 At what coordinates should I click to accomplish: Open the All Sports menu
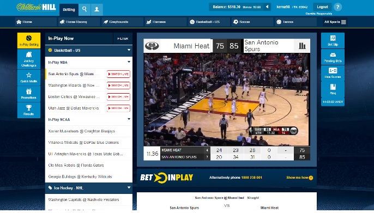pyautogui.click(x=335, y=22)
